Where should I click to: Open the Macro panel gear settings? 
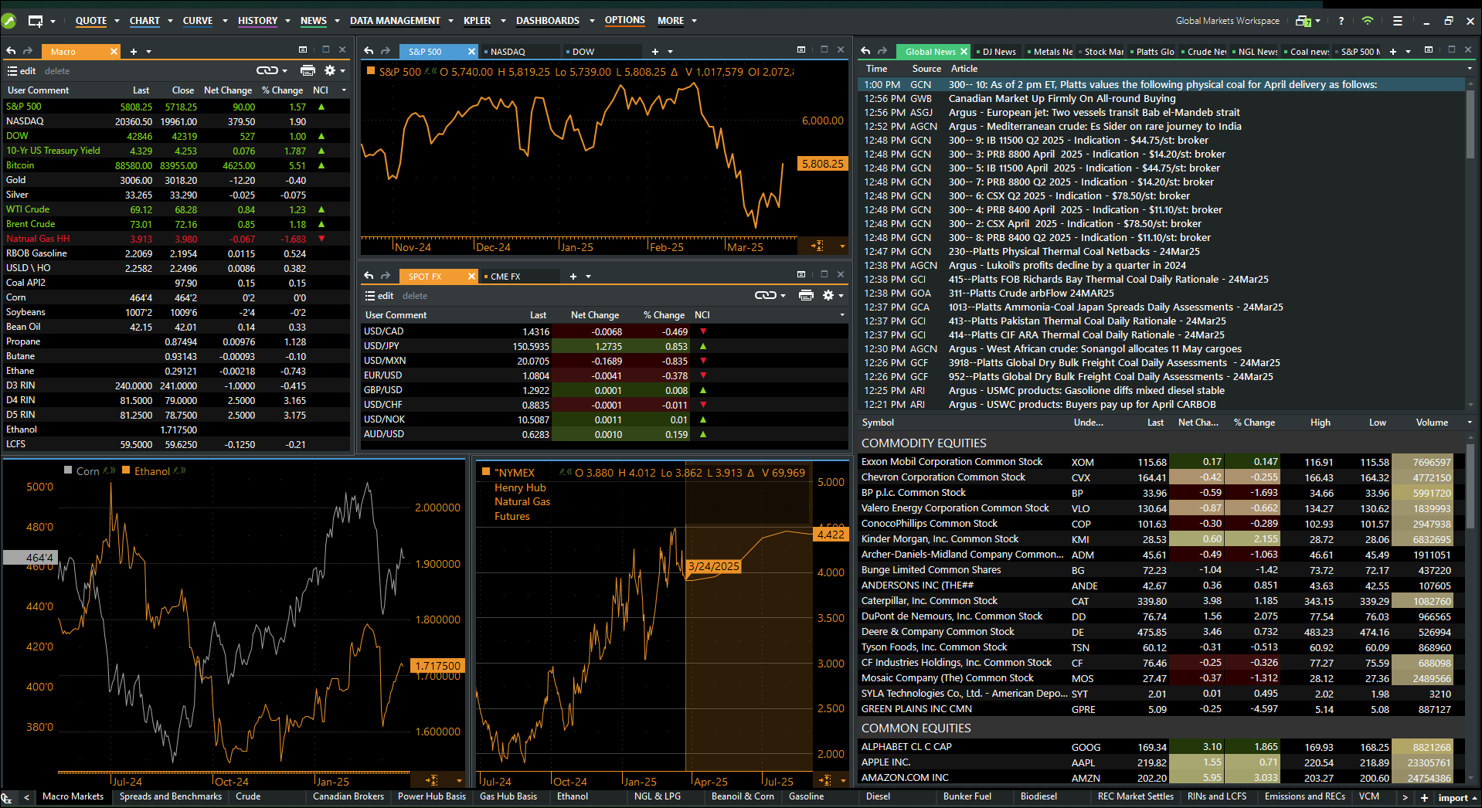coord(330,70)
